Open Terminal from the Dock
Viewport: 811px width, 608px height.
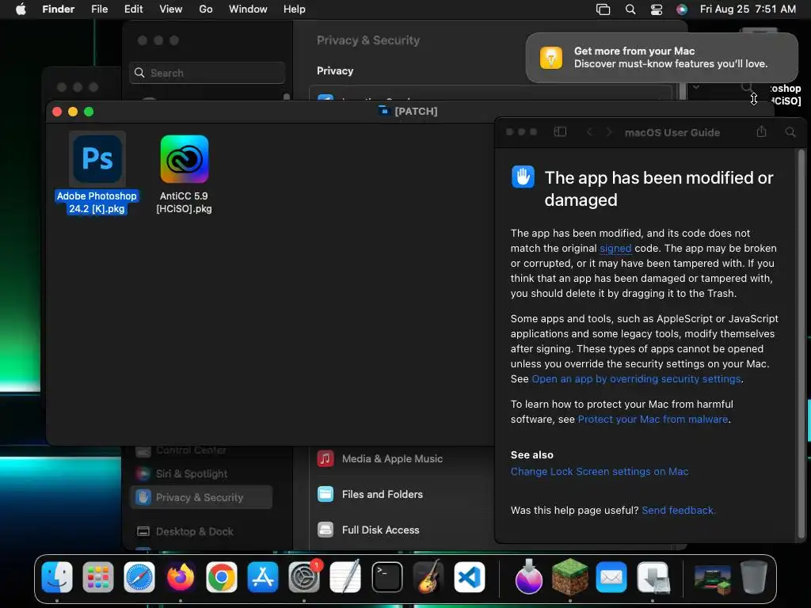pyautogui.click(x=386, y=577)
